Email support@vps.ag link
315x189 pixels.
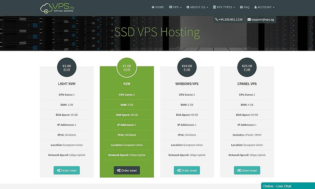[x=261, y=19]
